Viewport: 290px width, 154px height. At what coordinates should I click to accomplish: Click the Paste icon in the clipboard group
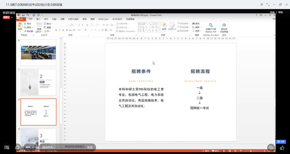20,25
